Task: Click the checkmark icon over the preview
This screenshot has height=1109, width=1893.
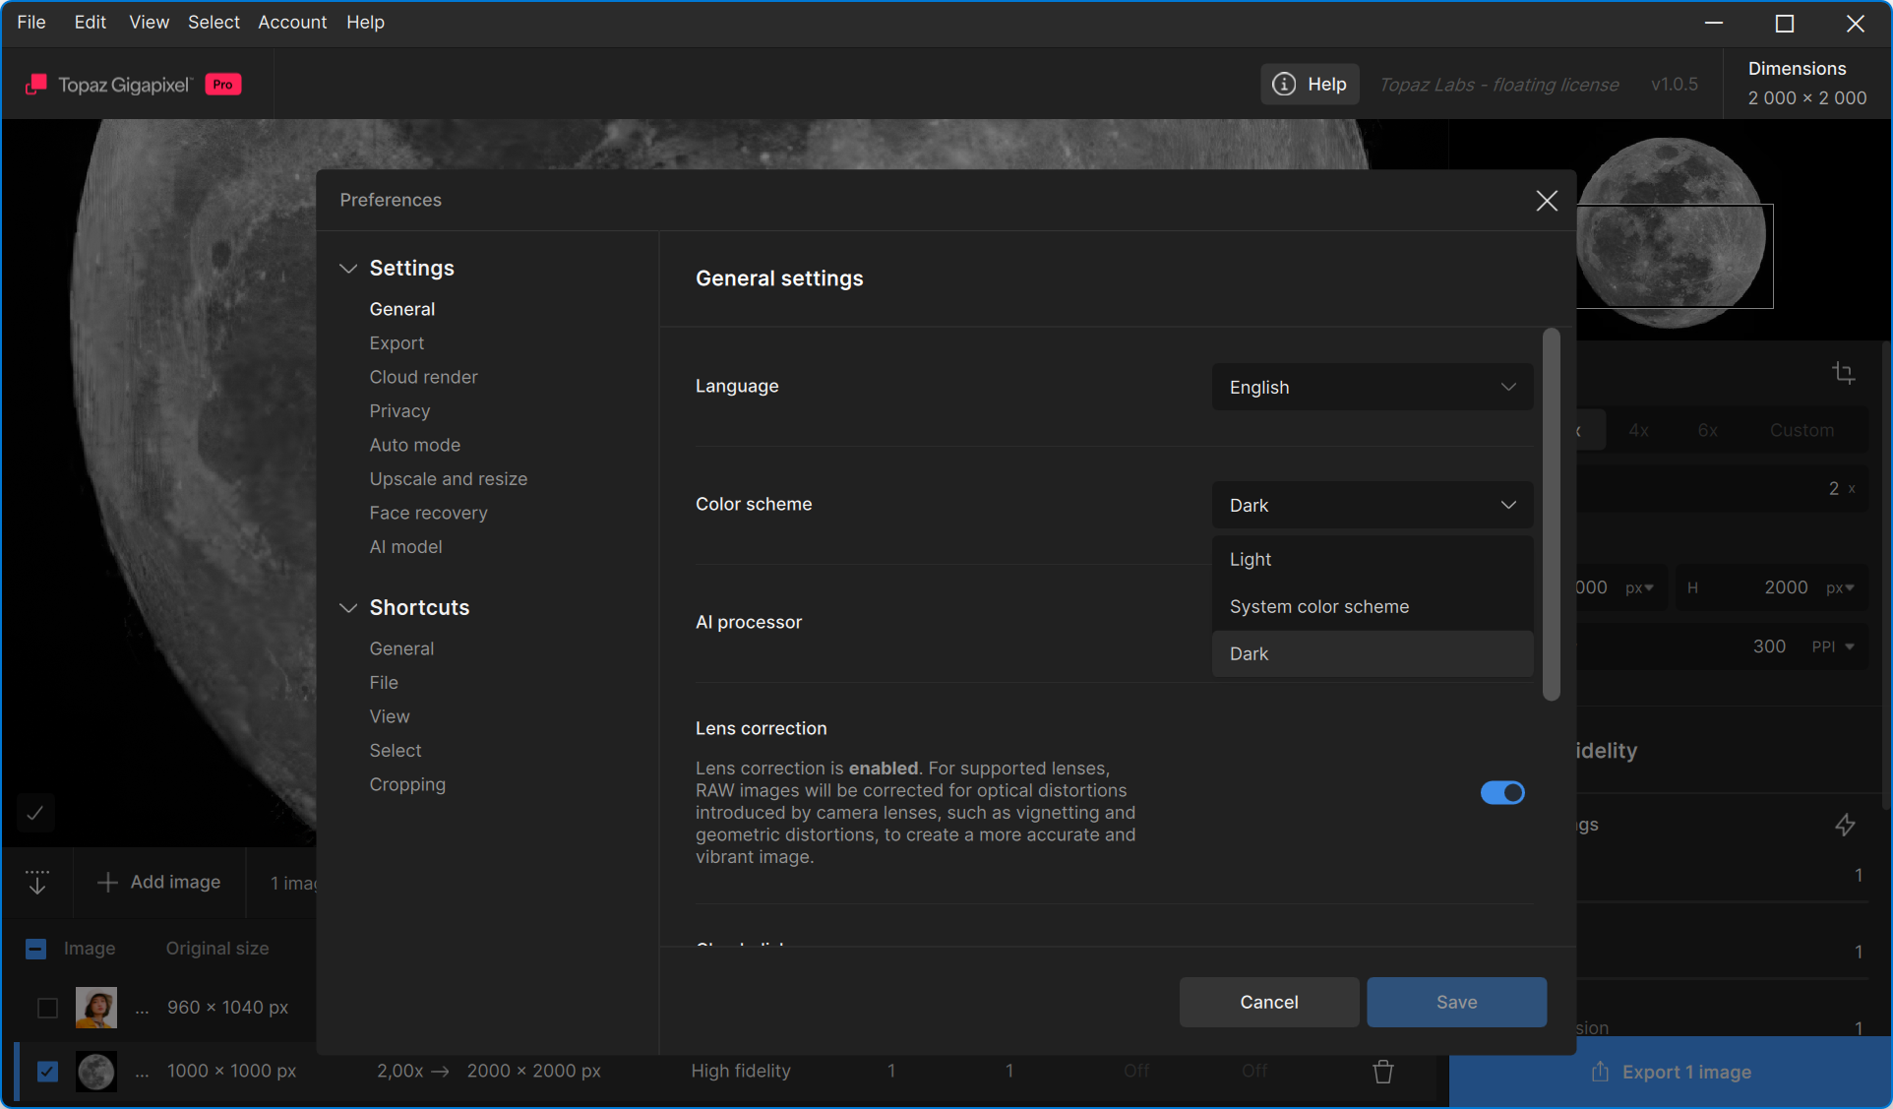Action: tap(35, 813)
